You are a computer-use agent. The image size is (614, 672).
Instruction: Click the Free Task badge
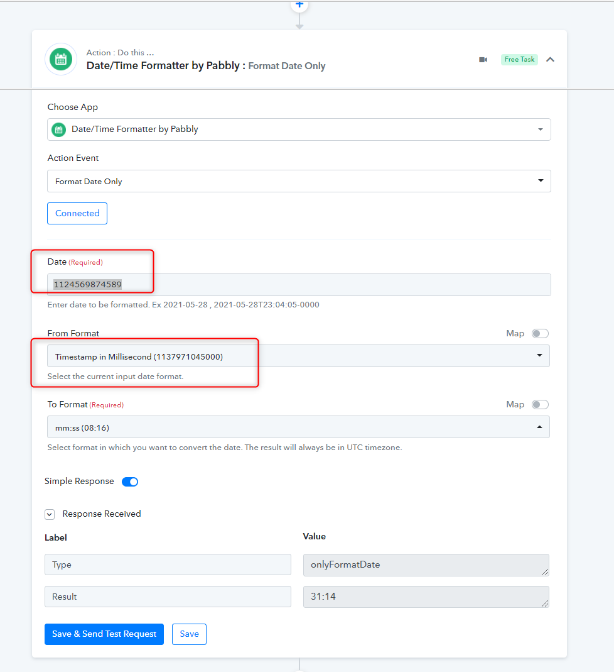coord(519,60)
